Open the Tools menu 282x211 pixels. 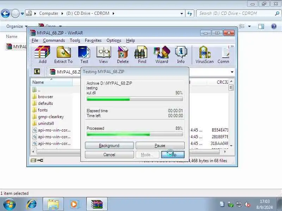pyautogui.click(x=75, y=40)
